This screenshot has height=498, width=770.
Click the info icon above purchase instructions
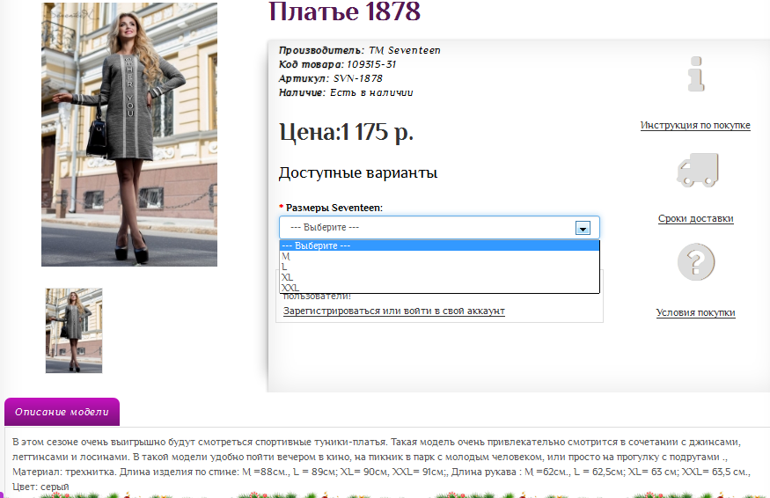coord(696,74)
